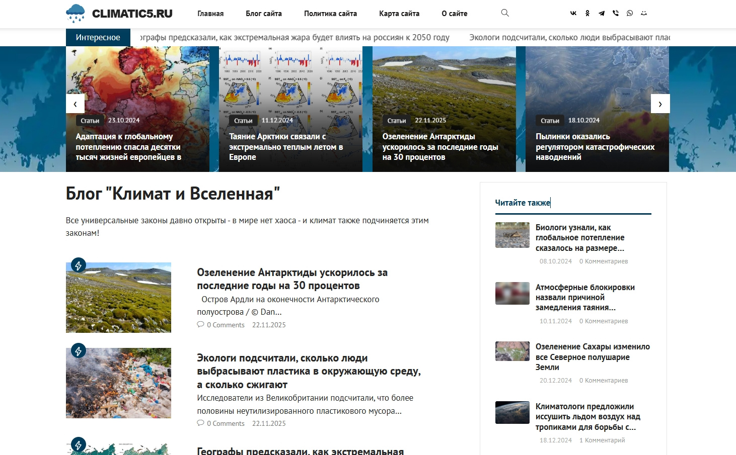This screenshot has height=455, width=736.
Task: Click the Viber phone icon
Action: pos(616,14)
